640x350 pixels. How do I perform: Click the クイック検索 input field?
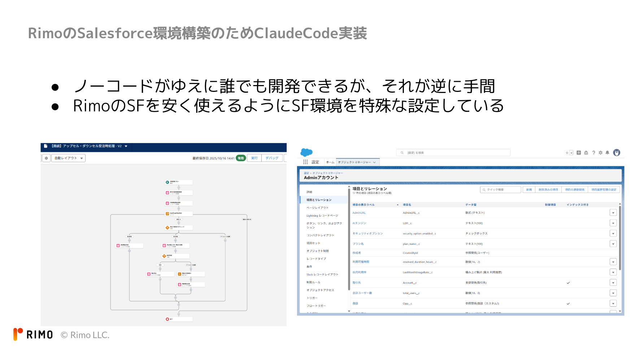[x=501, y=190]
